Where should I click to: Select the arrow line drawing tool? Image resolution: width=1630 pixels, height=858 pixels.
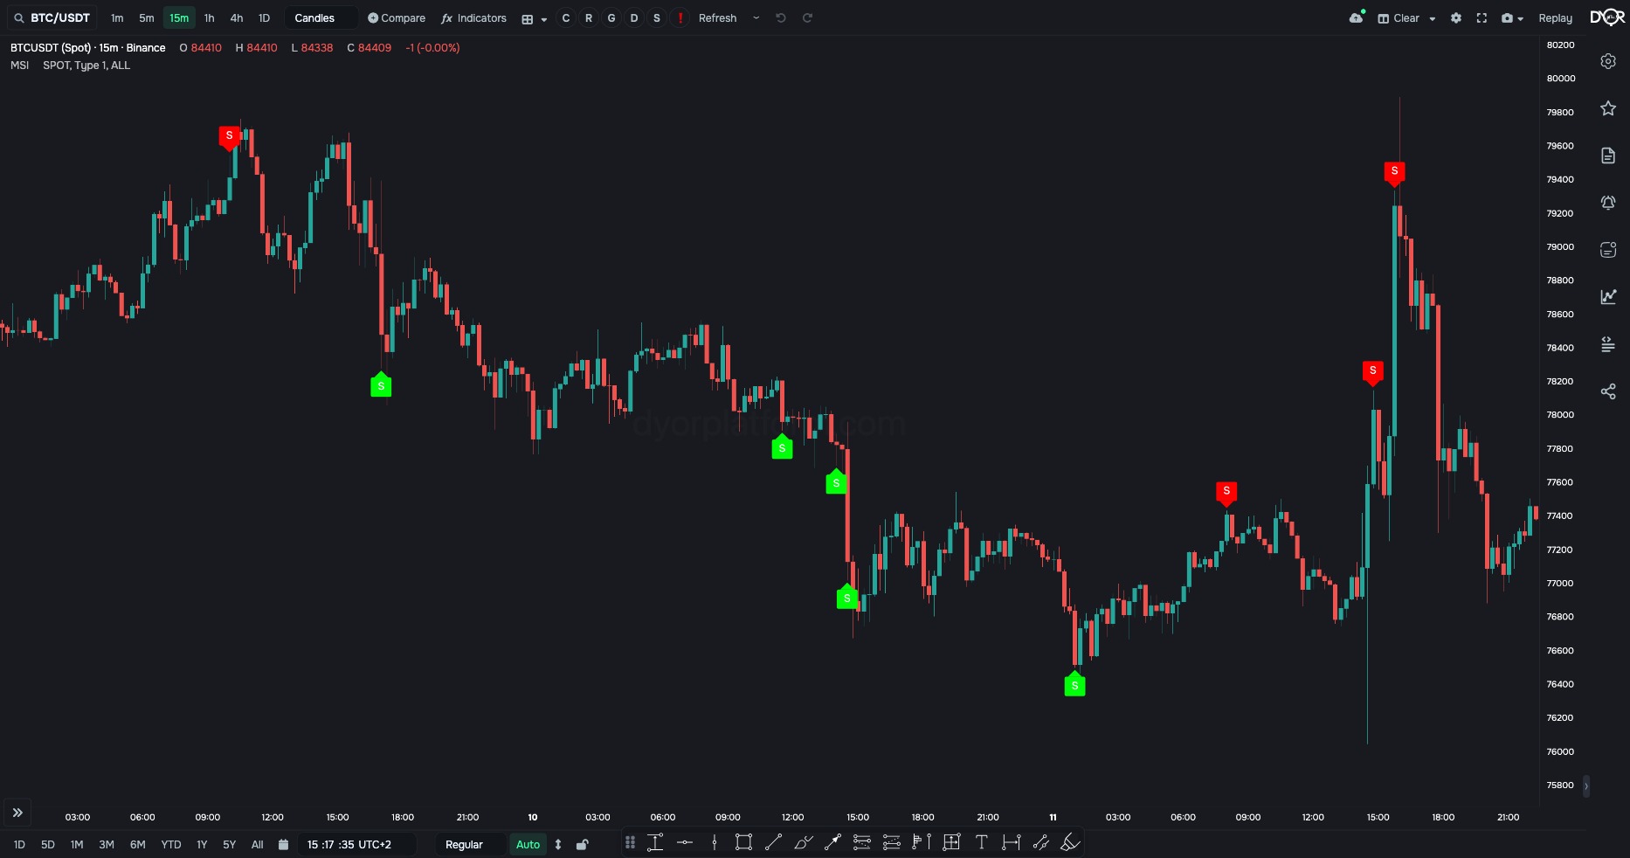[x=832, y=842]
